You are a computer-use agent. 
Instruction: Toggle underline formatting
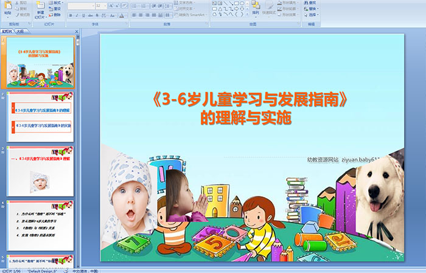[83, 15]
